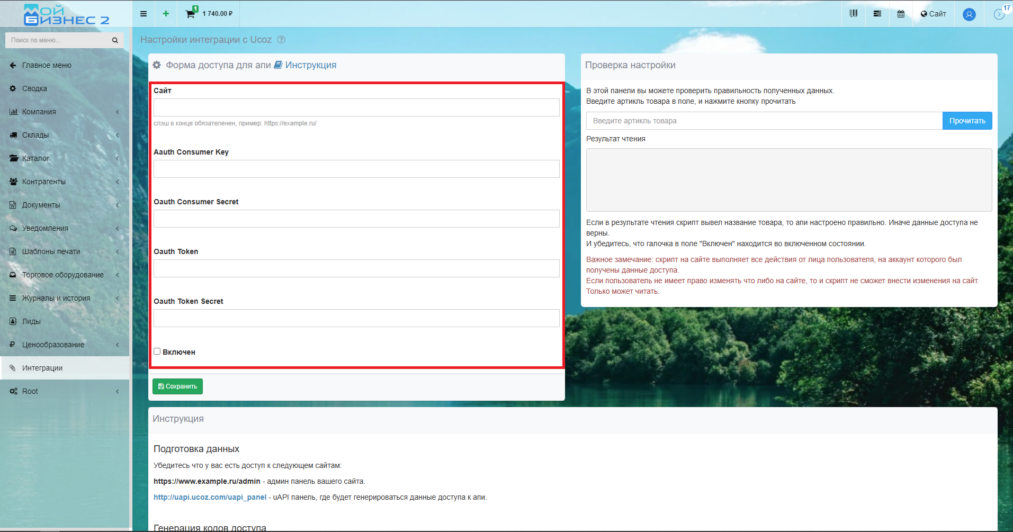Open the user profile avatar icon
1013x532 pixels.
point(969,14)
